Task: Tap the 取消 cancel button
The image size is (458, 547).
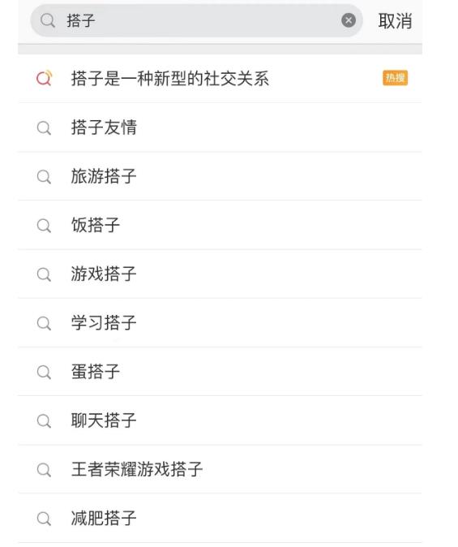Action: 395,21
